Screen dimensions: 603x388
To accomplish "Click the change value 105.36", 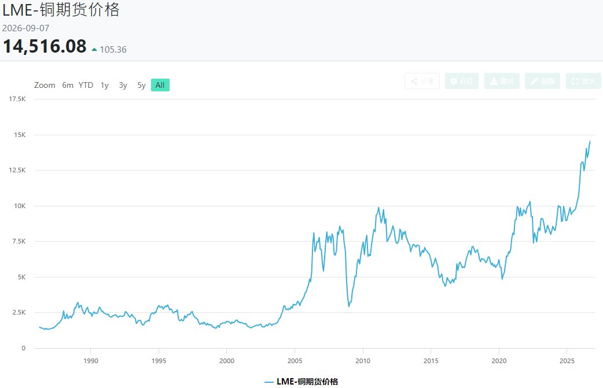I will (113, 50).
